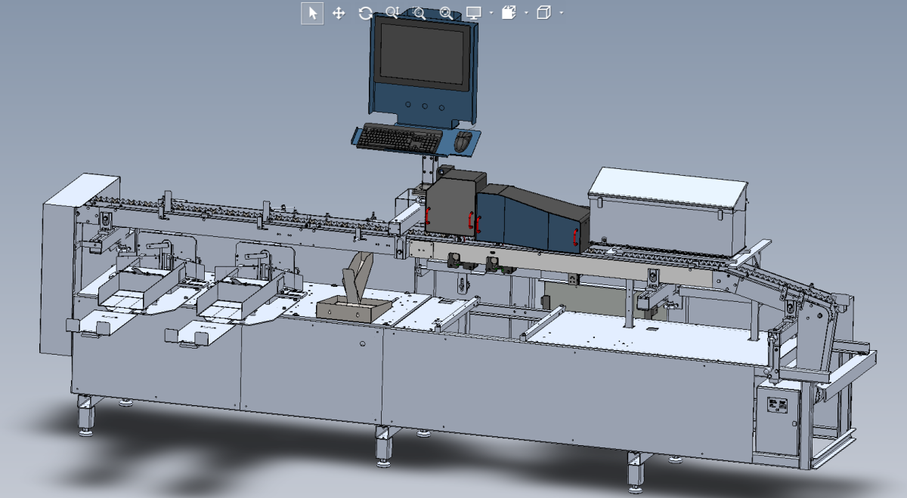Activate the Select arrow tool

313,13
